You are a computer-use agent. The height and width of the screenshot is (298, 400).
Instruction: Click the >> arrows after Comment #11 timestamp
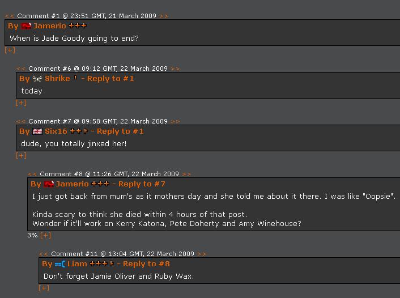202,254
